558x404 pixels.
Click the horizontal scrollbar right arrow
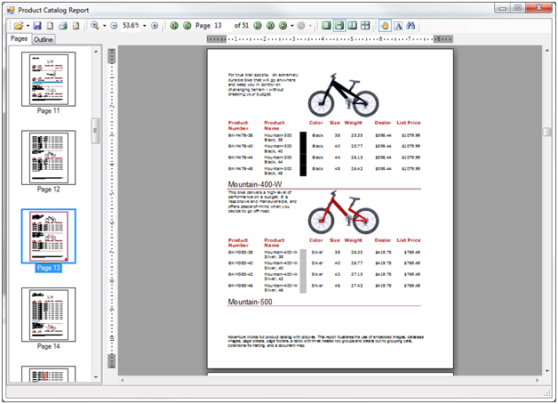pos(538,381)
